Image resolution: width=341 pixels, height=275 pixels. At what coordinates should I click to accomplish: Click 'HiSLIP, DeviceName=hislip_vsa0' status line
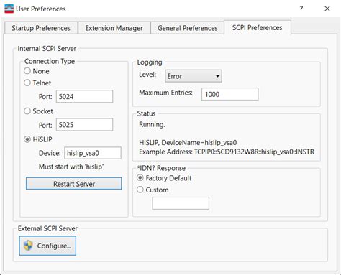click(x=188, y=143)
